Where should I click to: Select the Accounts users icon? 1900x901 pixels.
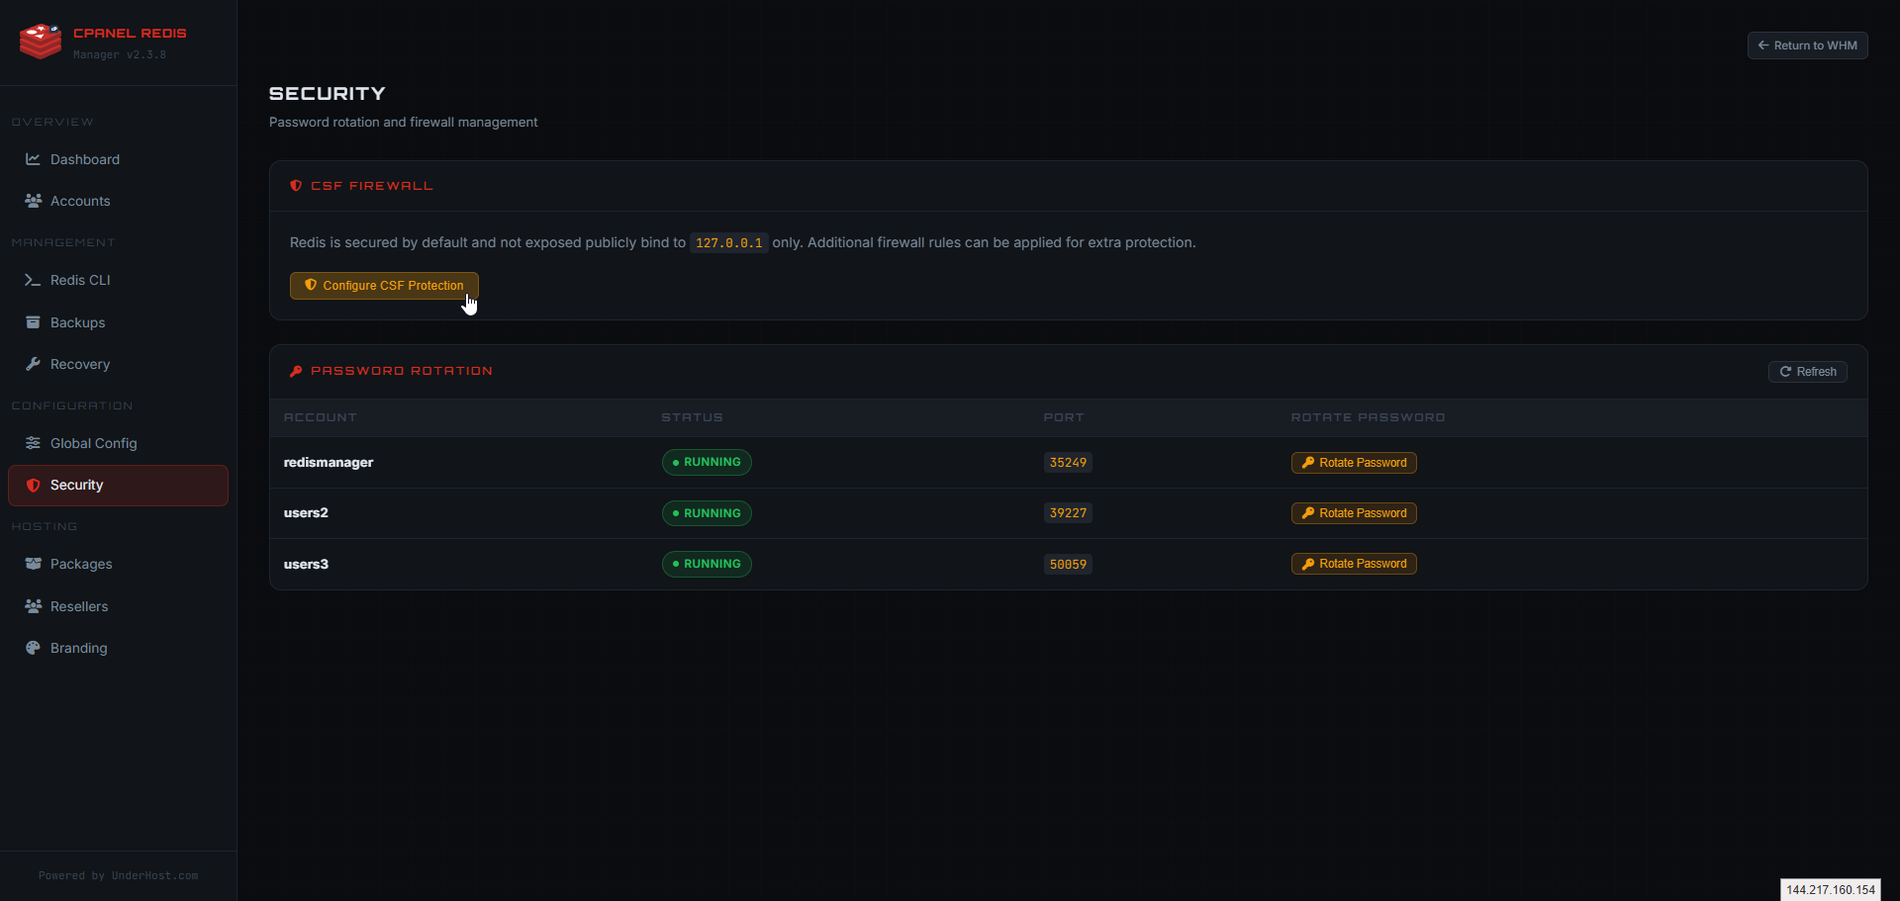click(33, 201)
